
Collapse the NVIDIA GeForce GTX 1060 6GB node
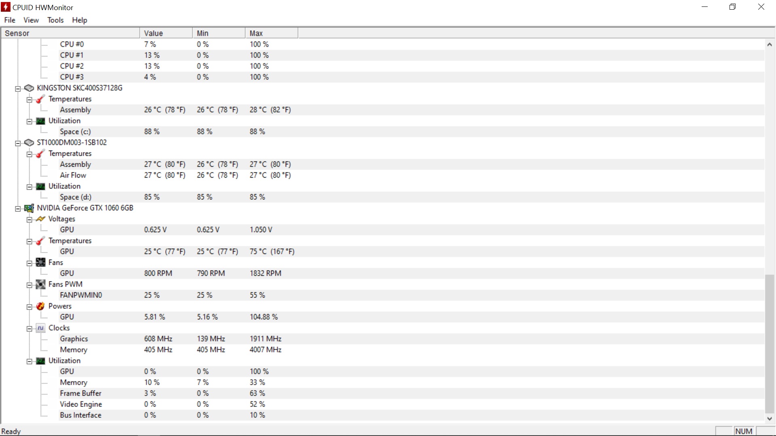click(x=18, y=208)
